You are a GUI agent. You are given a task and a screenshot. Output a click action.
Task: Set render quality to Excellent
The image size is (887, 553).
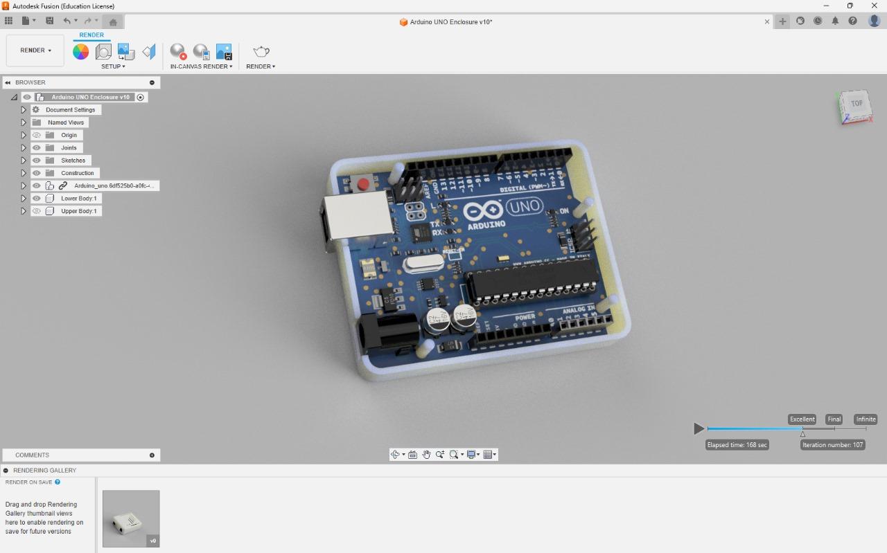point(802,419)
